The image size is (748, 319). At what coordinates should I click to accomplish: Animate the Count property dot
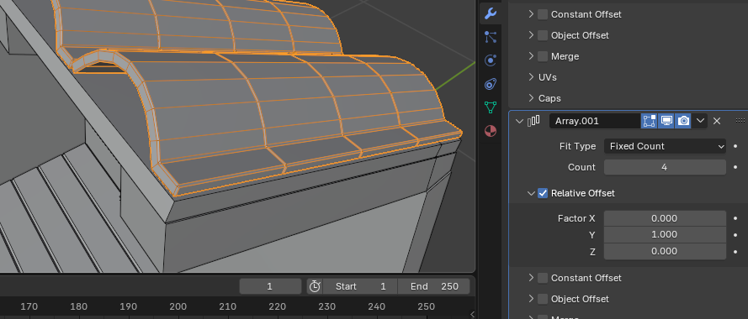(x=735, y=167)
